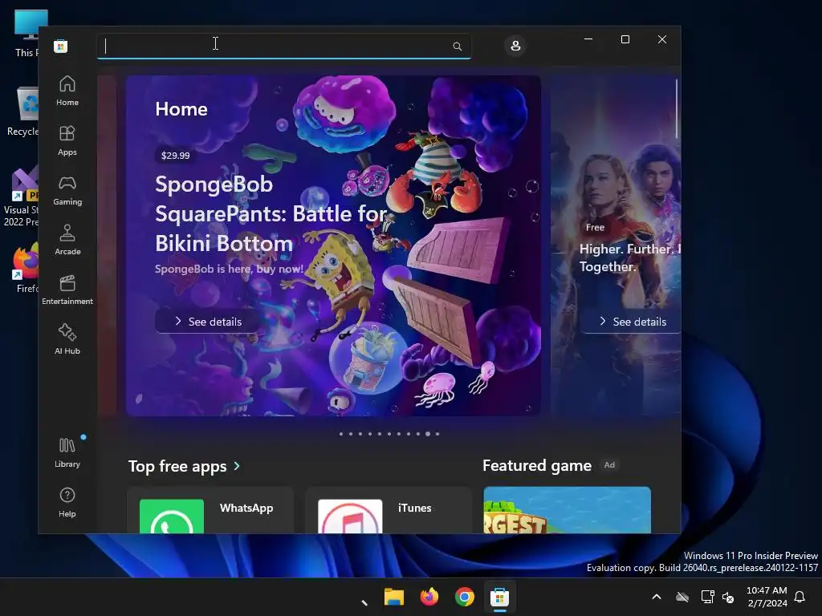Click the muted volume tray icon
Screen dimensions: 822x616
tap(728, 597)
